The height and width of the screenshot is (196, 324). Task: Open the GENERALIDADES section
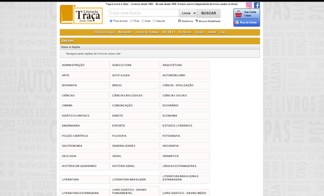point(135,146)
